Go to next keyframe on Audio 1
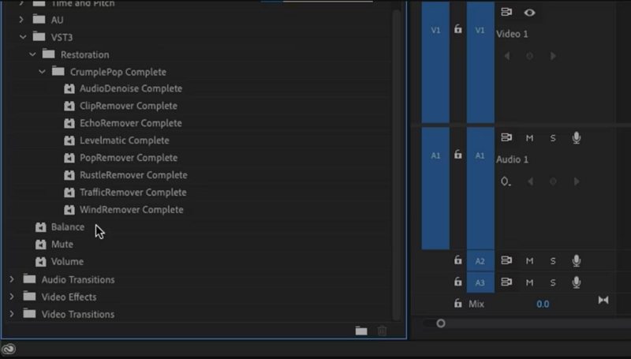 pos(577,181)
